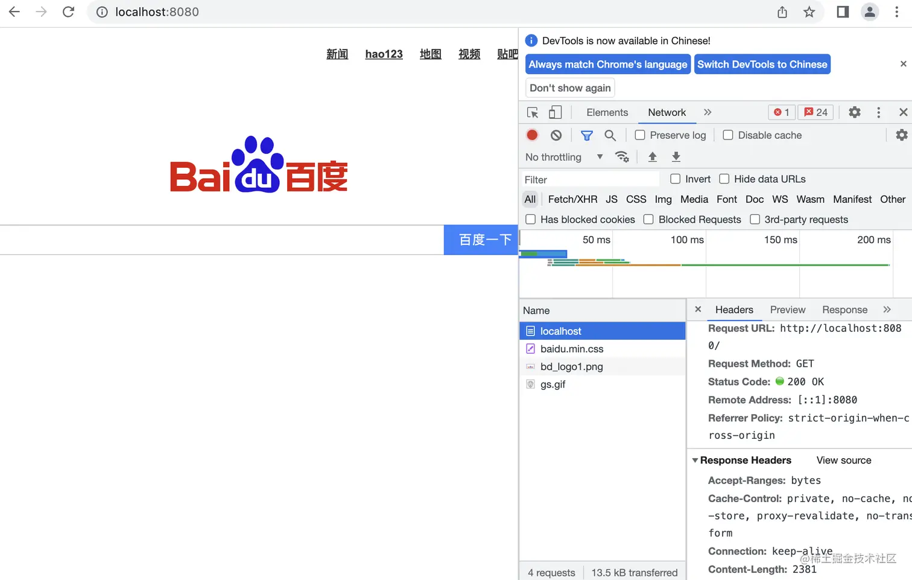This screenshot has width=912, height=580.
Task: Collapse the Response Headers section
Action: (695, 460)
